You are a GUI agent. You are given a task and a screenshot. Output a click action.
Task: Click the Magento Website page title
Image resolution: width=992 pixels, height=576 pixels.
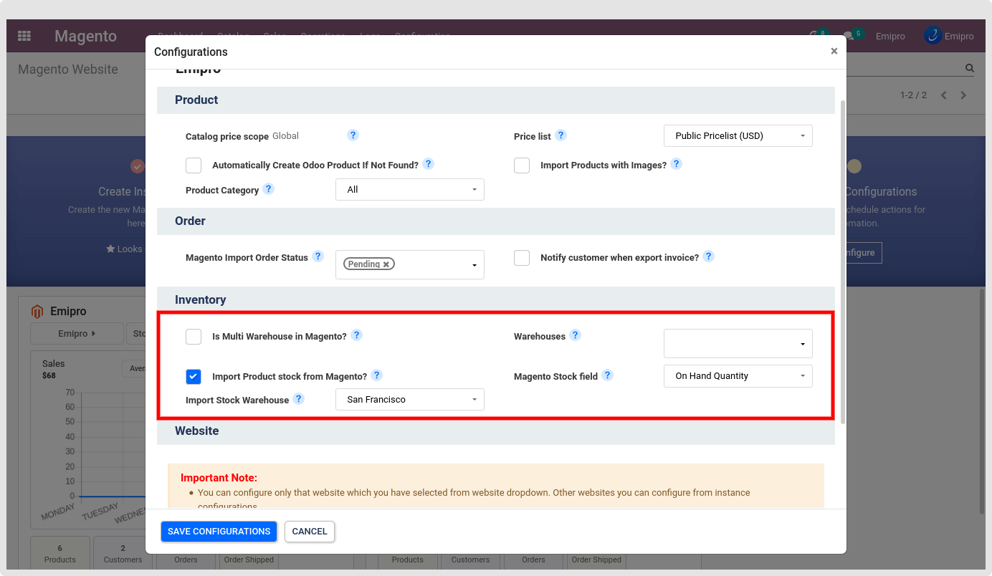click(68, 69)
